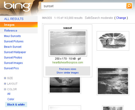Screen dimensions: 135x110
Task: Open the ALL RESULTS tab
Action: [14, 19]
